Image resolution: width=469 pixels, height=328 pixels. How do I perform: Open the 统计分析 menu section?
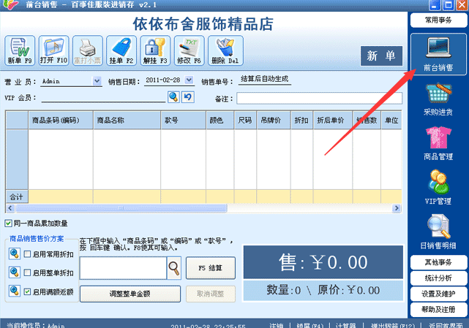click(x=438, y=278)
